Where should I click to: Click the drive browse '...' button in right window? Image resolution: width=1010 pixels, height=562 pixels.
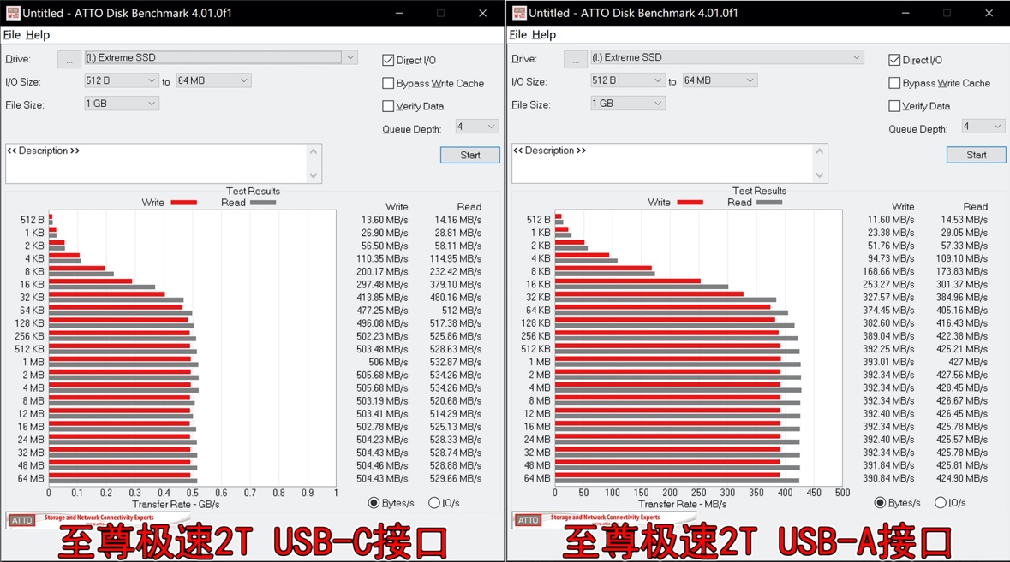(575, 59)
